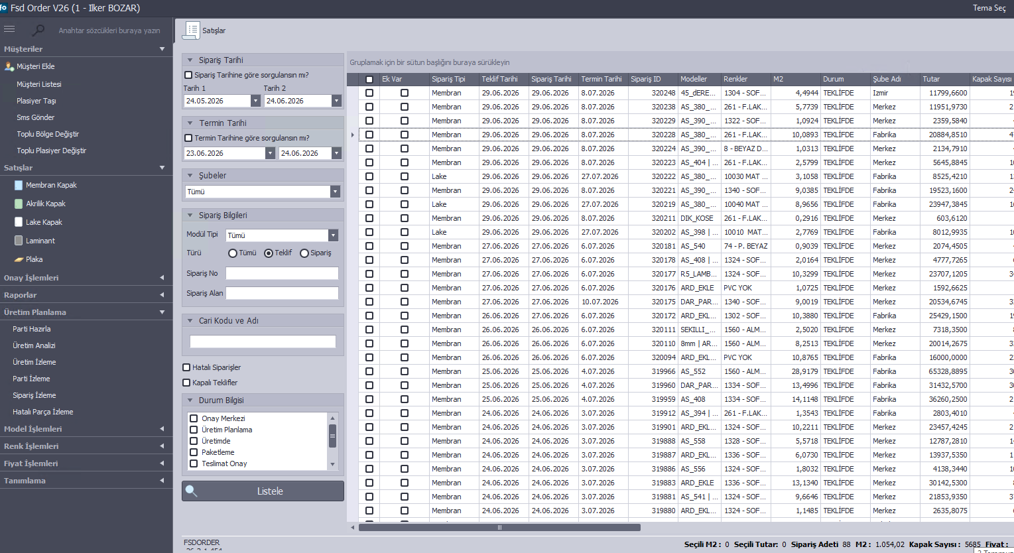Screen dimensions: 1014x553
Task: Expand the Onay İşlemleri sidebar section
Action: pos(162,278)
